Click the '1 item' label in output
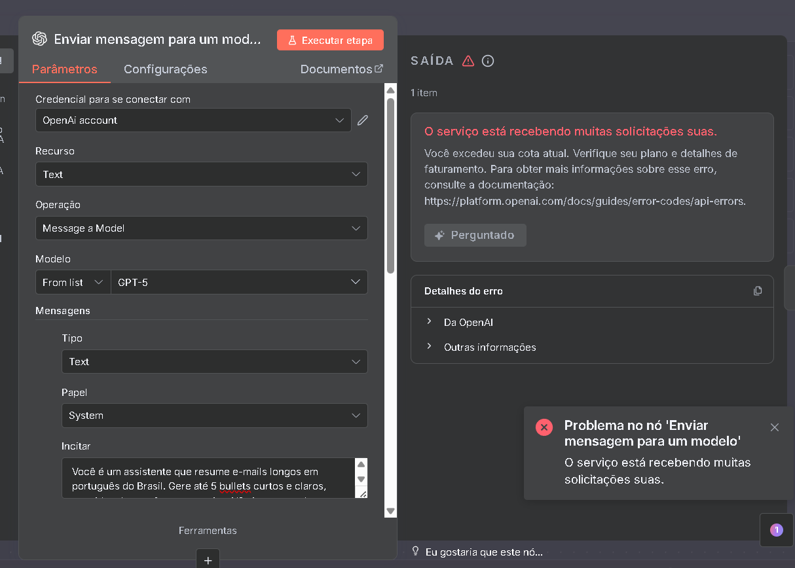795x568 pixels. click(x=424, y=93)
